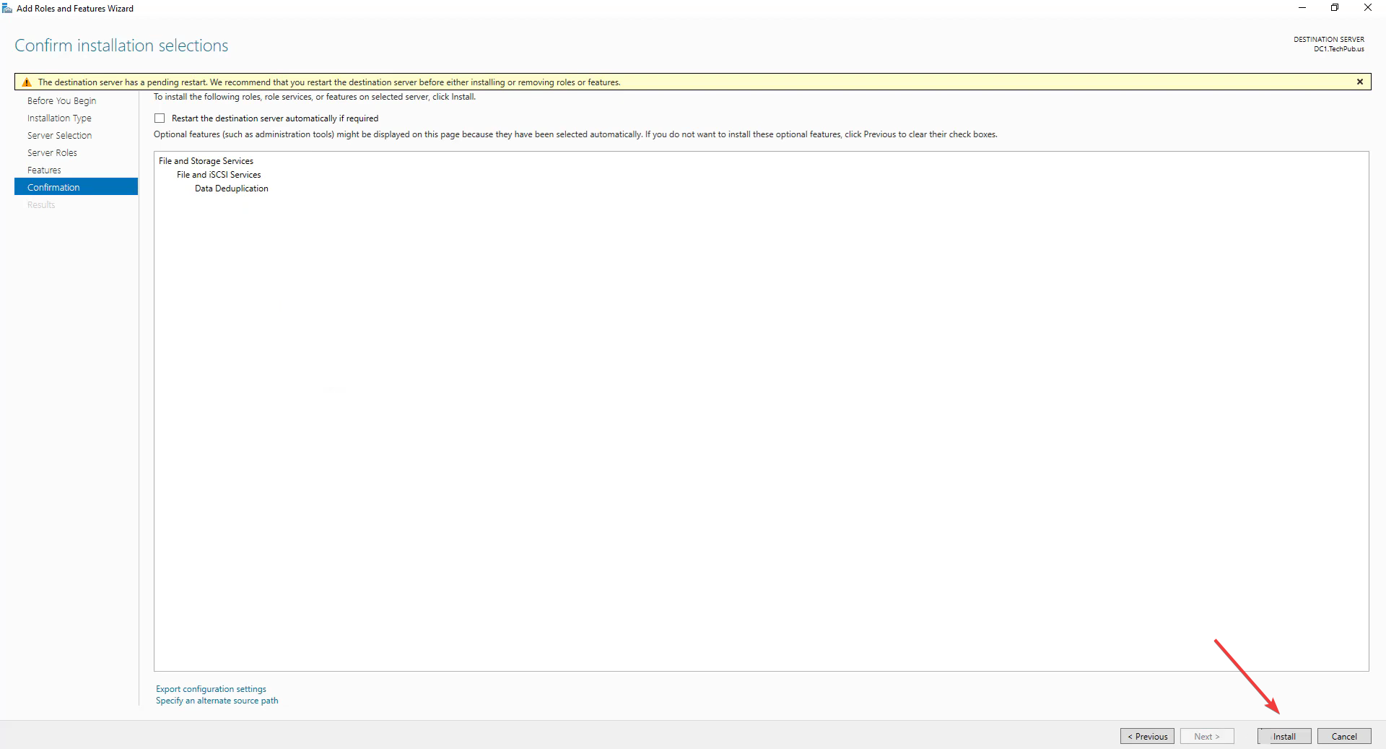Image resolution: width=1386 pixels, height=749 pixels.
Task: Cancel the Add Roles wizard
Action: 1344,736
